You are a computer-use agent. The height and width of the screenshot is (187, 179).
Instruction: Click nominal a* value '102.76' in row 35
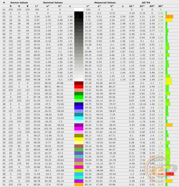click(x=48, y=129)
